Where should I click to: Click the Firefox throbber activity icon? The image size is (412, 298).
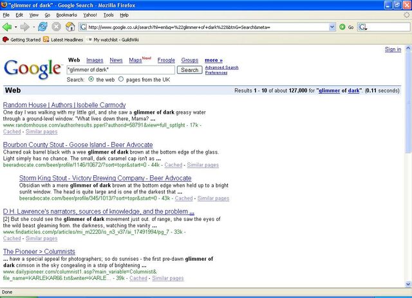coord(407,15)
